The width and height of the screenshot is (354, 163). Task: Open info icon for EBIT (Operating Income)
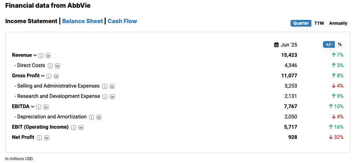point(74,128)
